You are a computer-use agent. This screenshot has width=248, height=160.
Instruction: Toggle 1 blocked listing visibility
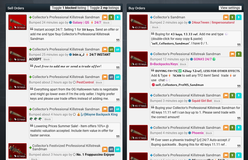(69, 8)
